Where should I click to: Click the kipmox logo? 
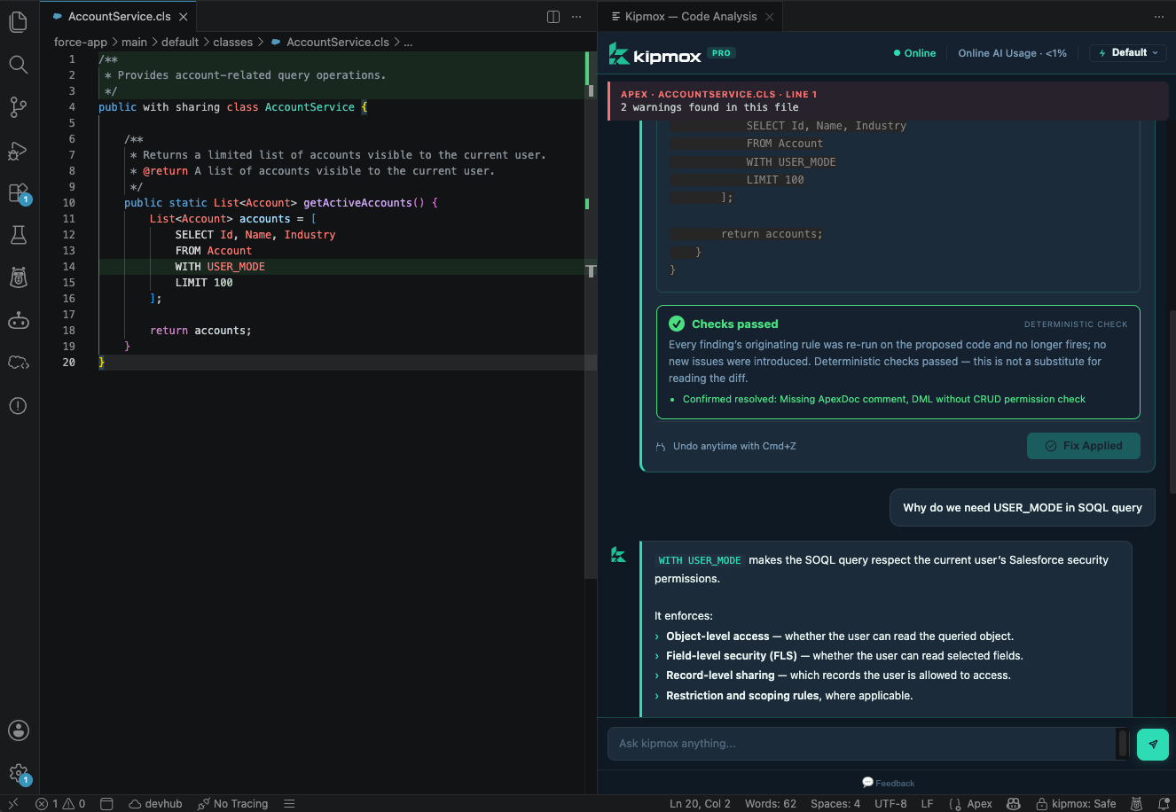[x=655, y=54]
